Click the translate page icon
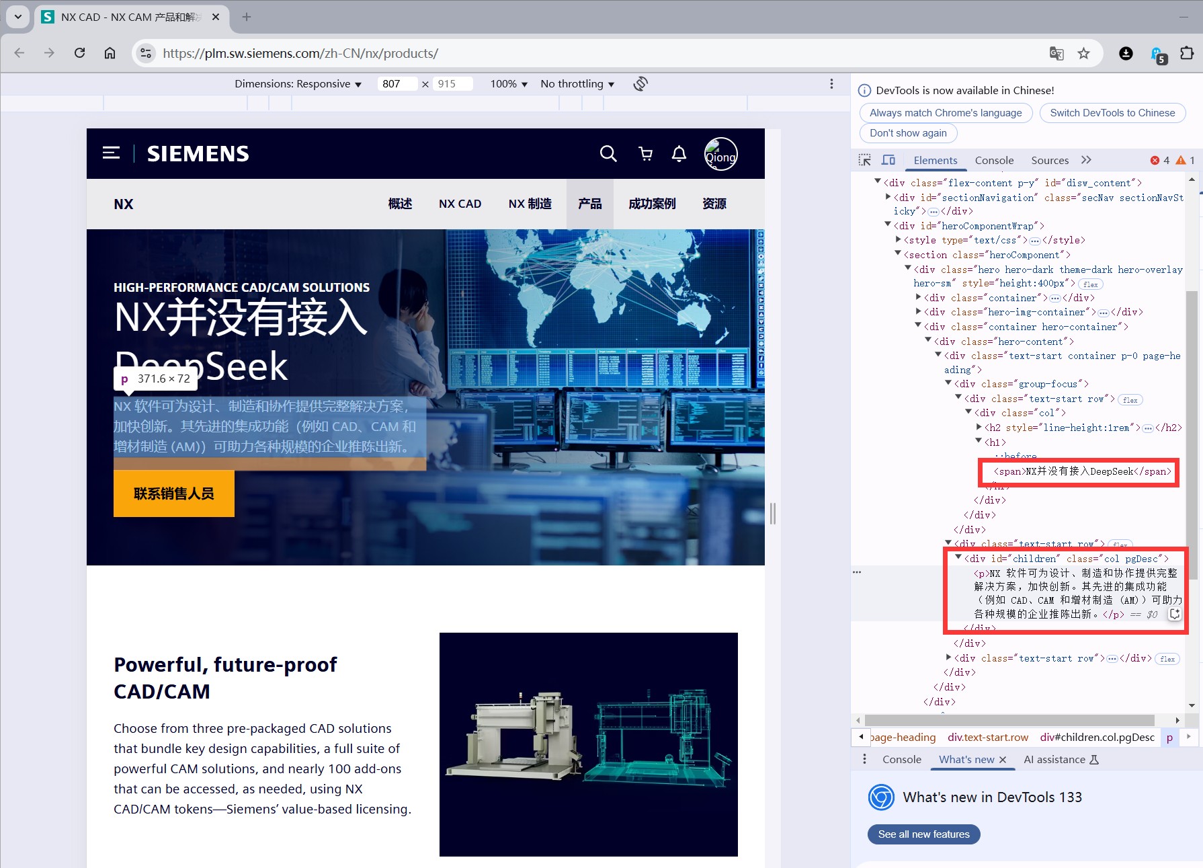 click(x=1056, y=53)
